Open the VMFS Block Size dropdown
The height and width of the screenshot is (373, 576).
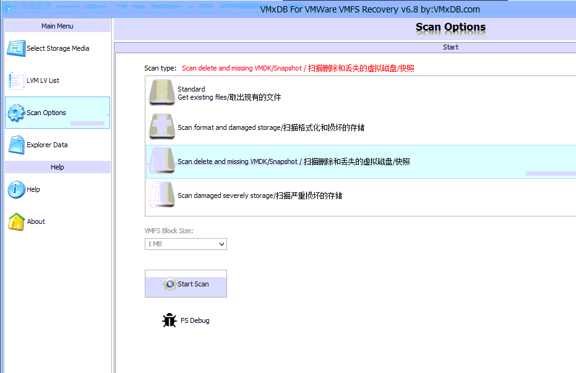coord(186,244)
